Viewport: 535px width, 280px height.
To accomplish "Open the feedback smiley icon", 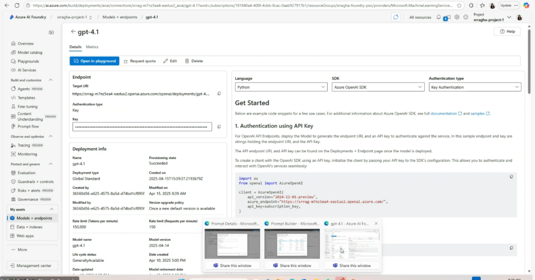I will 466,17.
